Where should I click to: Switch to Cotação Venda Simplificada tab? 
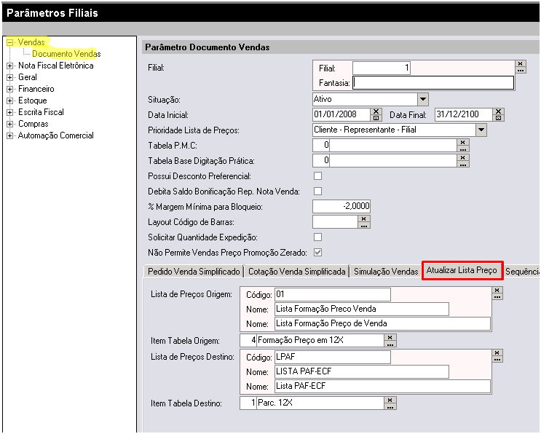tap(297, 272)
